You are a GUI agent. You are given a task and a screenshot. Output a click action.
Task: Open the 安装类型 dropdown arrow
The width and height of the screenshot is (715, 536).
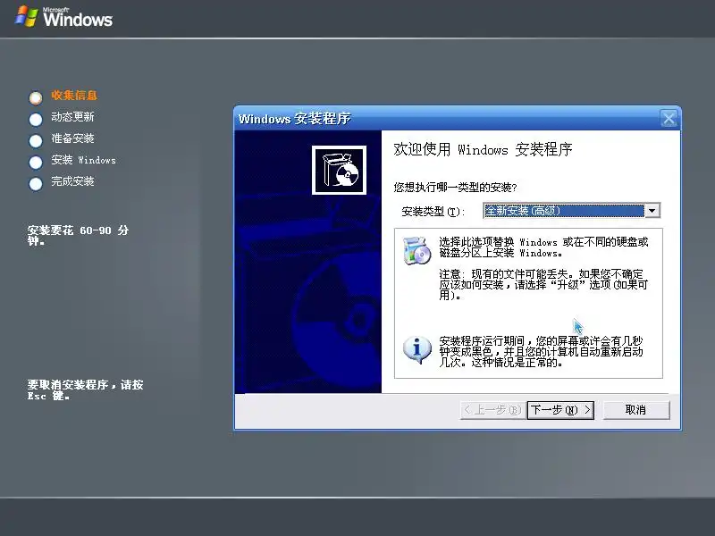652,211
